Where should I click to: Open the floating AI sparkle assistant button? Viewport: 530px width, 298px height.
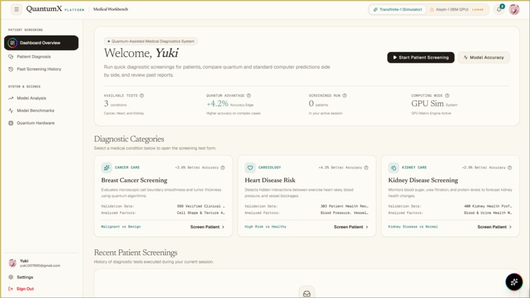click(514, 282)
